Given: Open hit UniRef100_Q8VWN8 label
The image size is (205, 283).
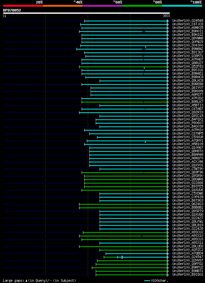Looking at the screenshot, I should (x=188, y=38).
